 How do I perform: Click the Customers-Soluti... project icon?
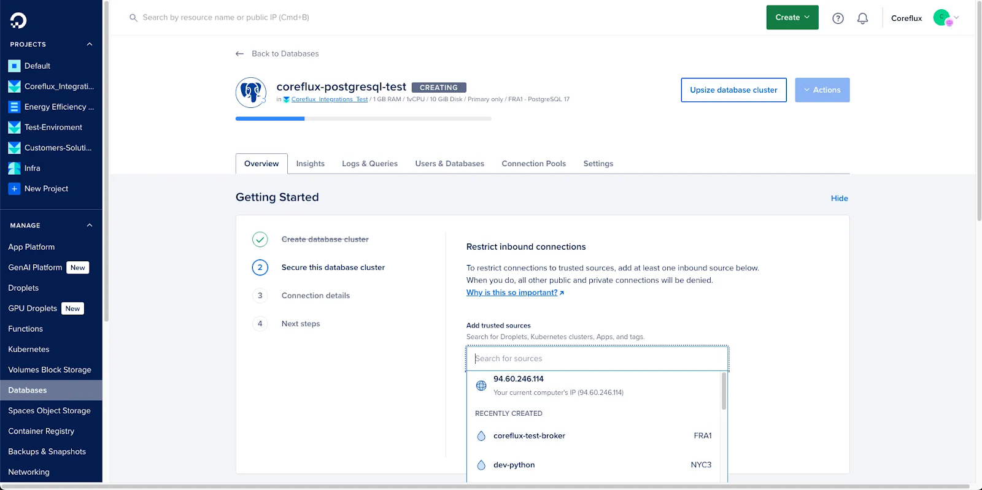(x=14, y=148)
